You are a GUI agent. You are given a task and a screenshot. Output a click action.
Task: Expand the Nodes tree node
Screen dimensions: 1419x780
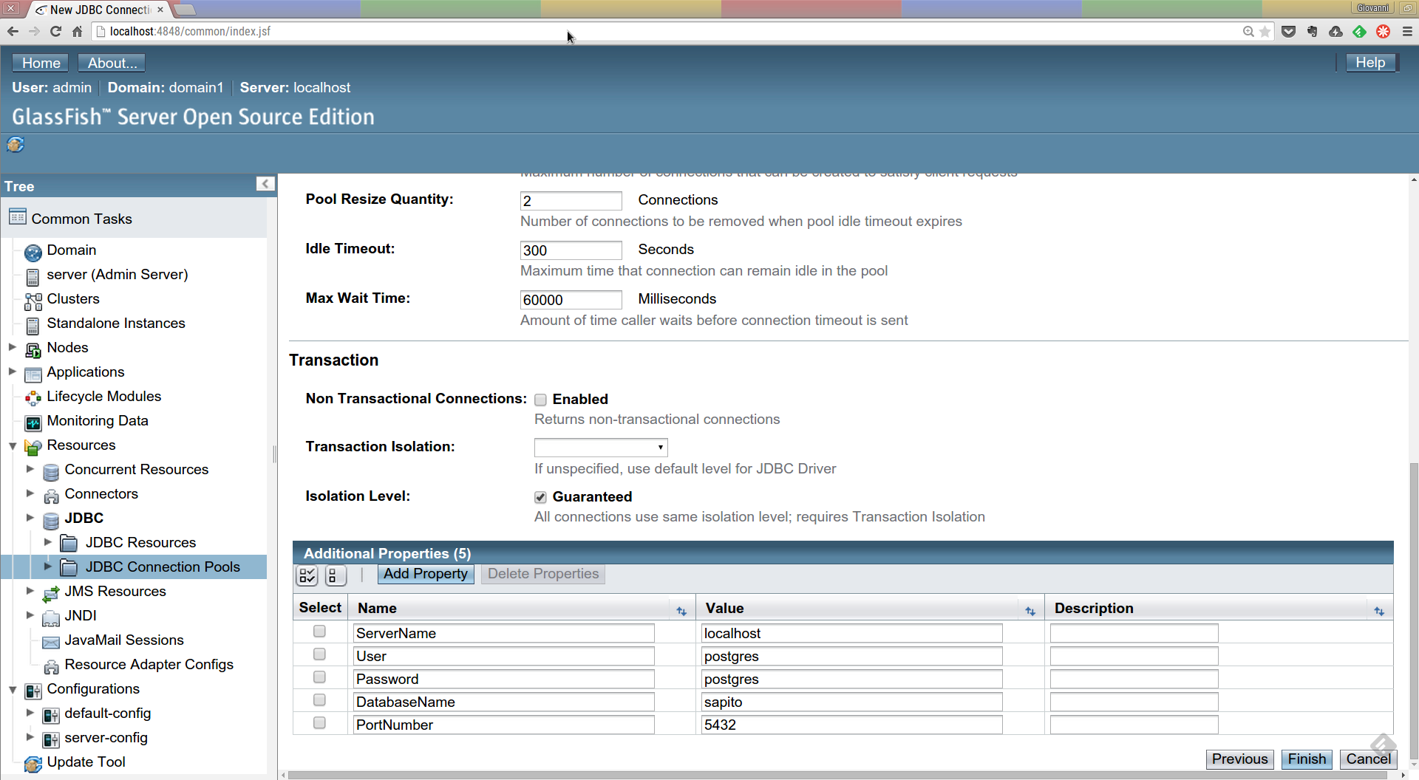pyautogui.click(x=13, y=346)
